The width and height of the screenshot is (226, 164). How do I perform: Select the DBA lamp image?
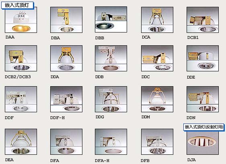coord(66,20)
